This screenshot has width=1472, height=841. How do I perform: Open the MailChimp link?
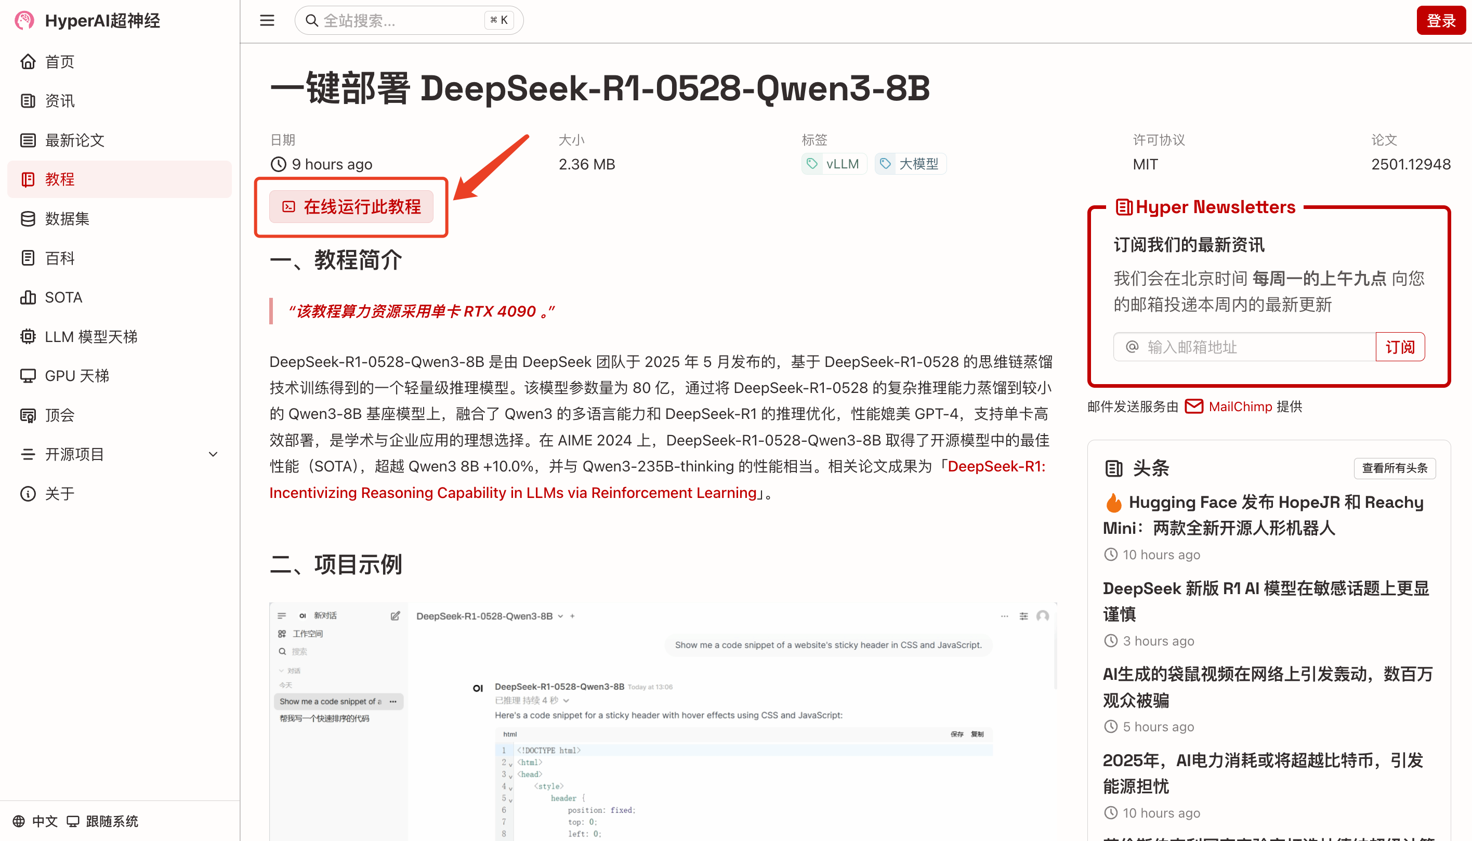point(1240,406)
